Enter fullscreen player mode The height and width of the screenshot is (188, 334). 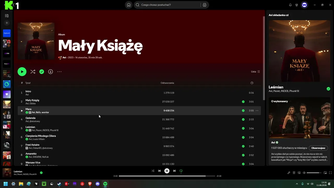pos(330,173)
